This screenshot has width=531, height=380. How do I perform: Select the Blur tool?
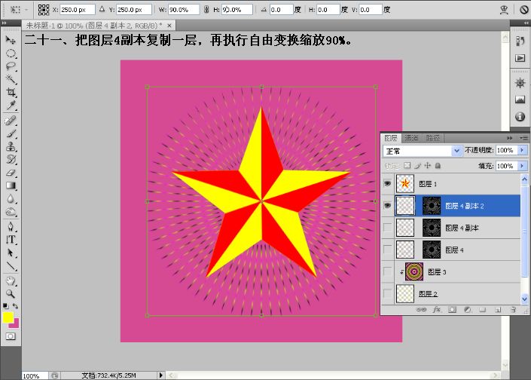11,198
